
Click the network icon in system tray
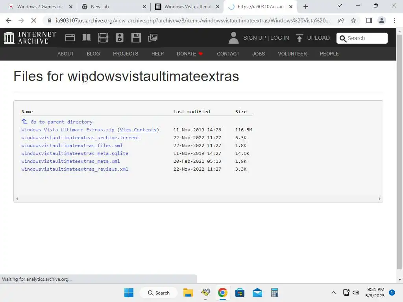click(346, 293)
